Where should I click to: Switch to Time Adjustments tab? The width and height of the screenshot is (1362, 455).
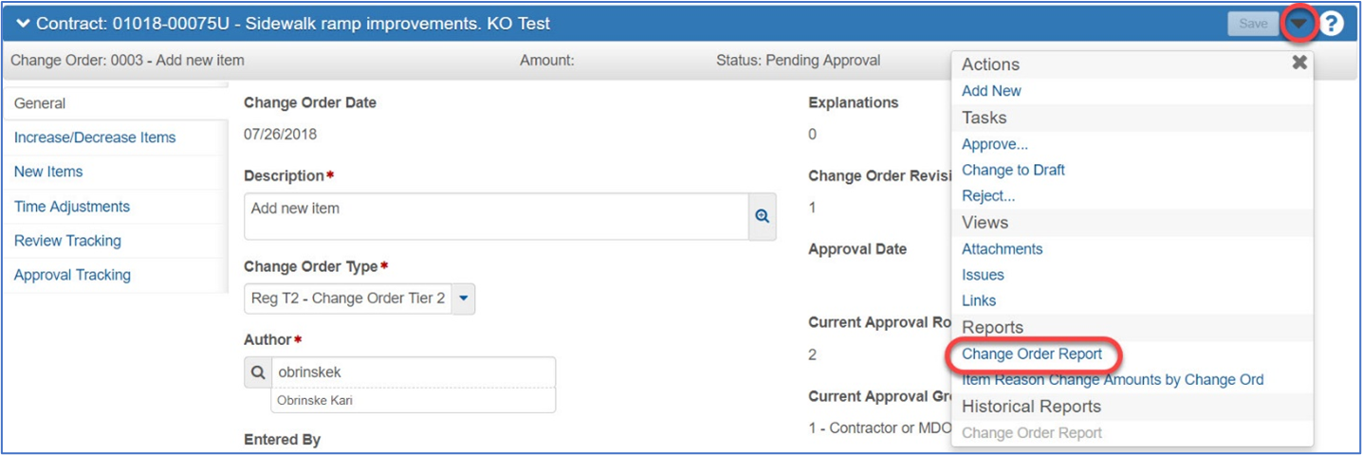click(72, 207)
